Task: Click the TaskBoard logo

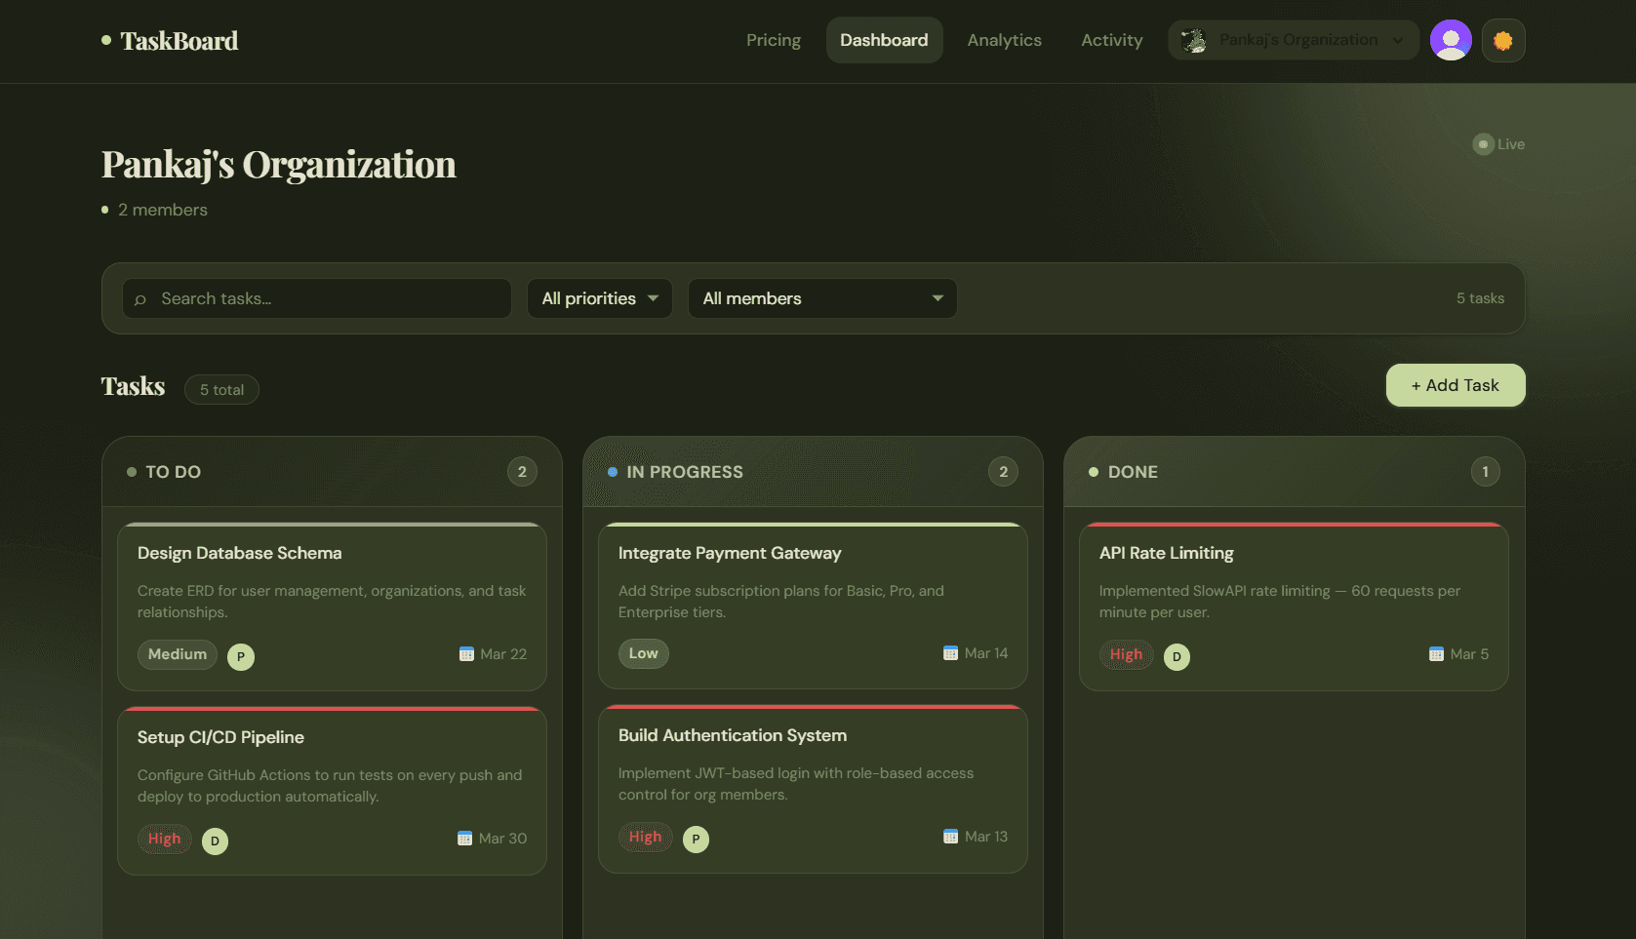Action: click(170, 41)
